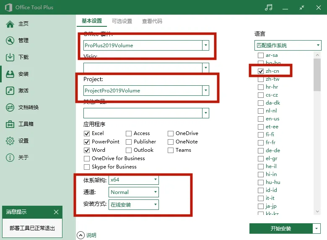327x240 pixels.
Task: Open the x64 architecture dropdown
Action: click(x=133, y=180)
